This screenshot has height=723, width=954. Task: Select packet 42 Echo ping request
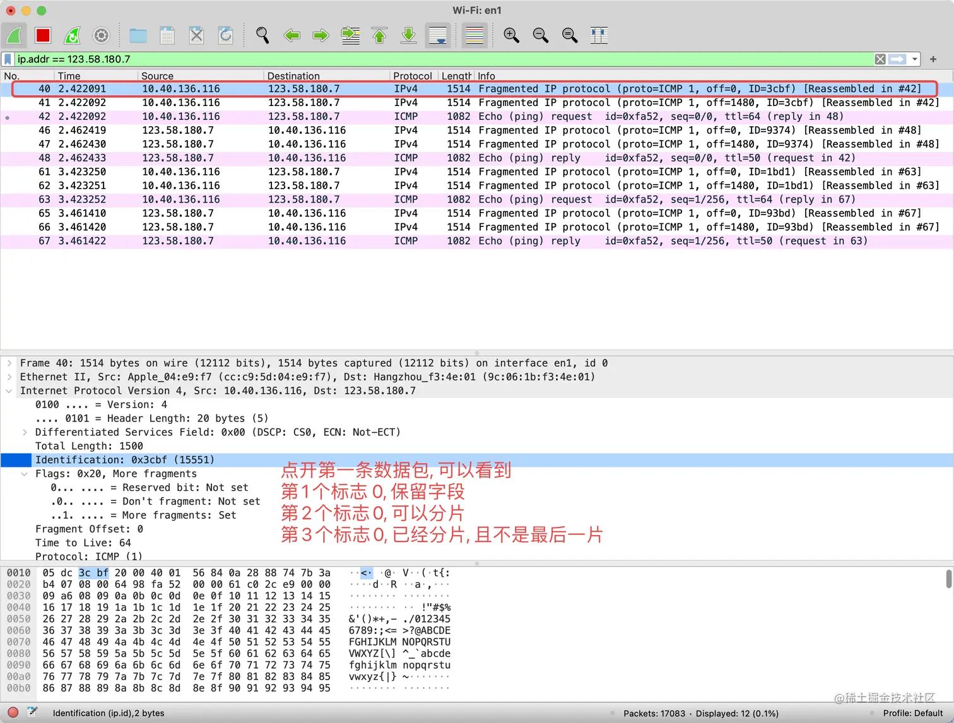point(476,117)
